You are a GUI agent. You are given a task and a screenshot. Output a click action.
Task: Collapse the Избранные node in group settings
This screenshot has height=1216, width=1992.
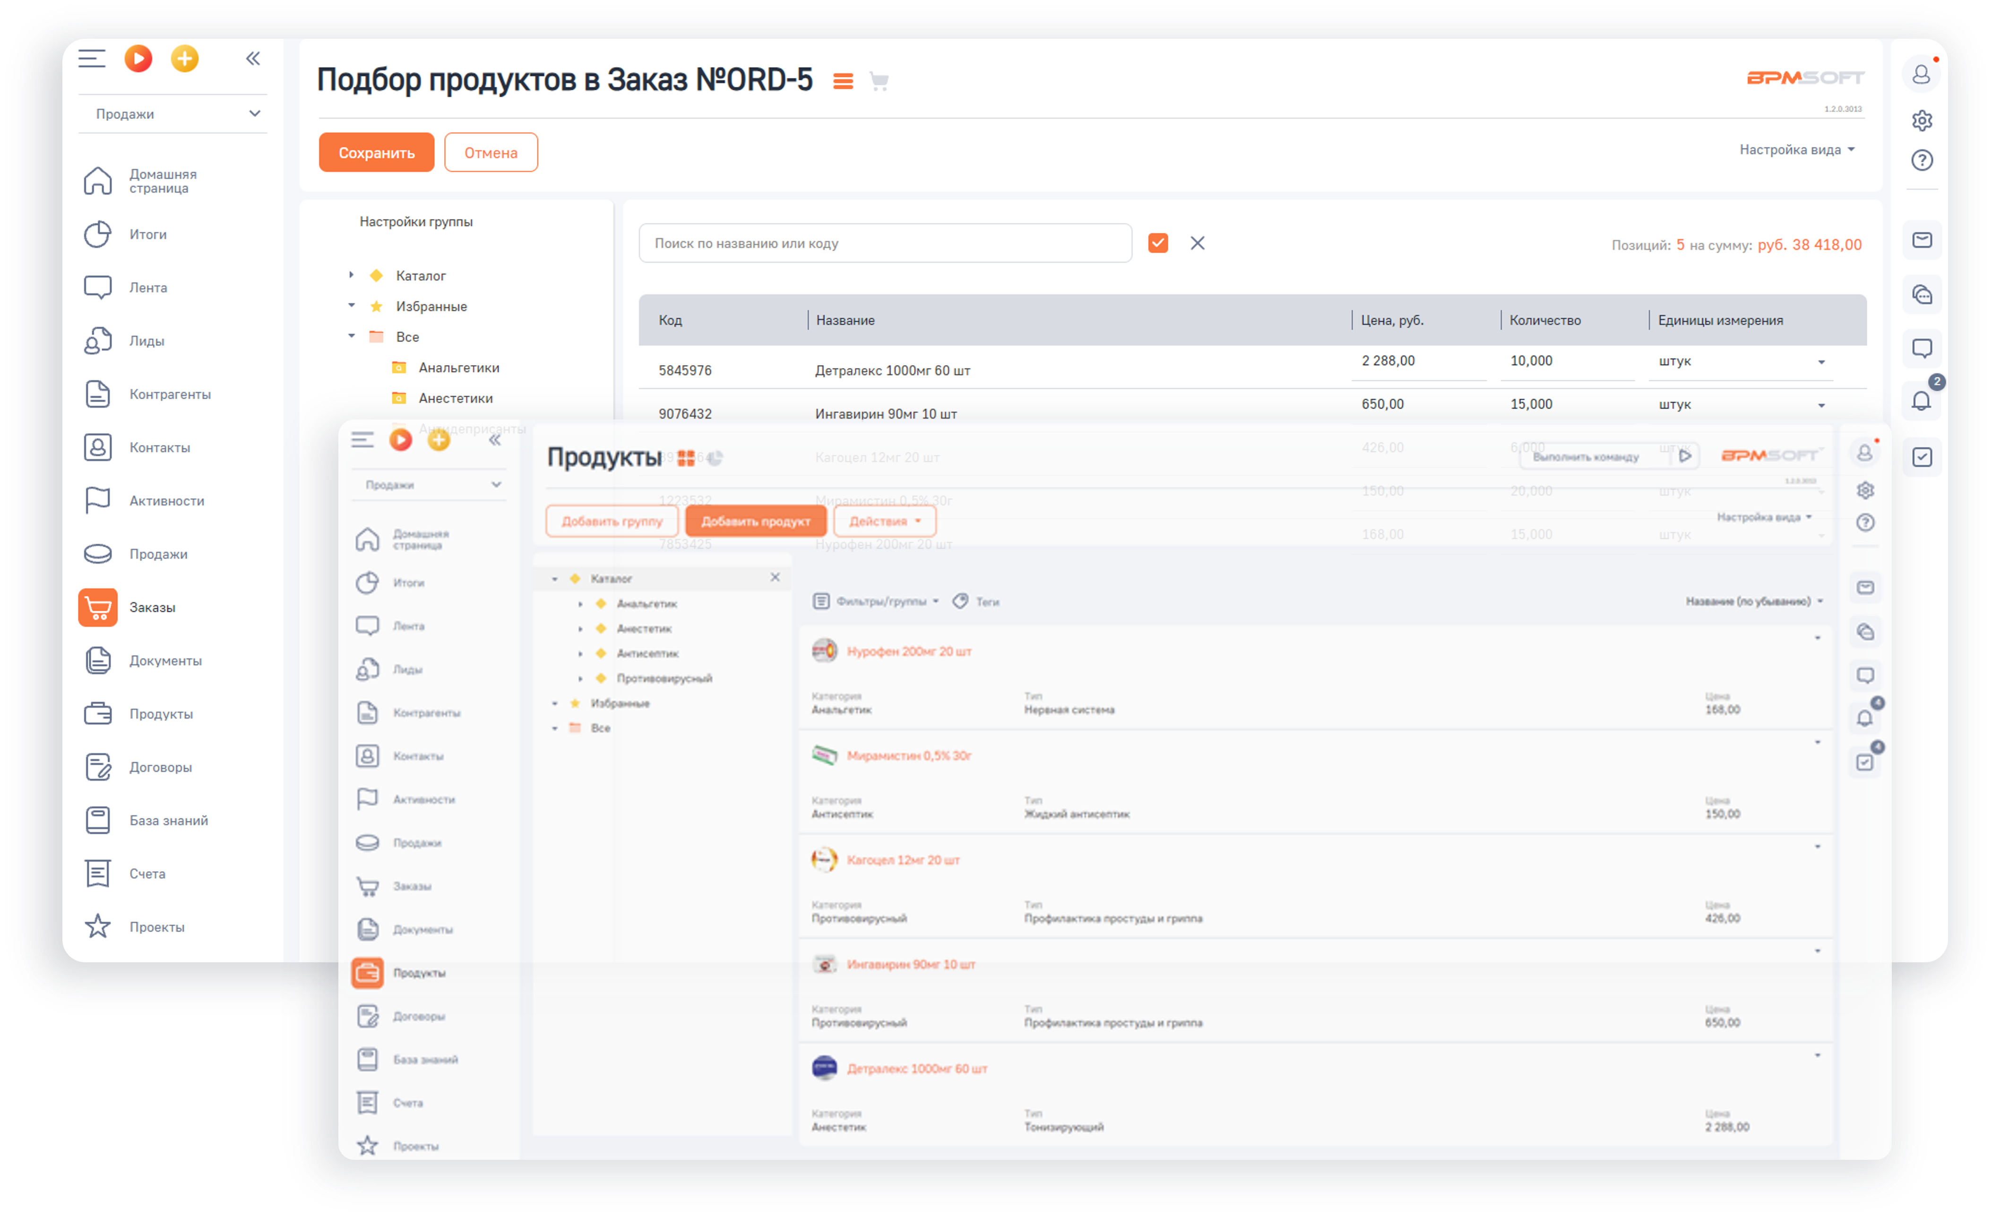(351, 305)
